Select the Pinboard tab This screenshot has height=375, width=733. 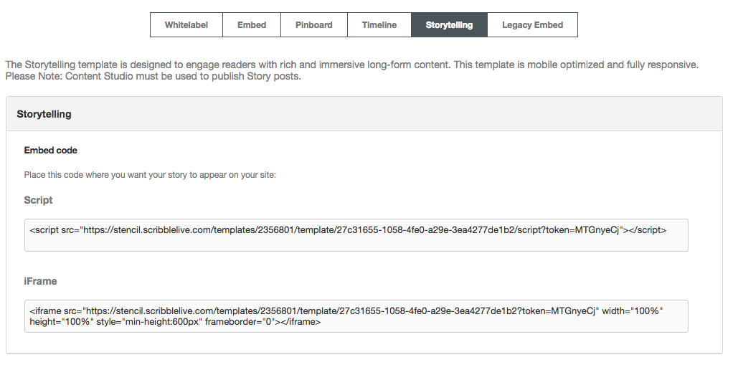(313, 25)
